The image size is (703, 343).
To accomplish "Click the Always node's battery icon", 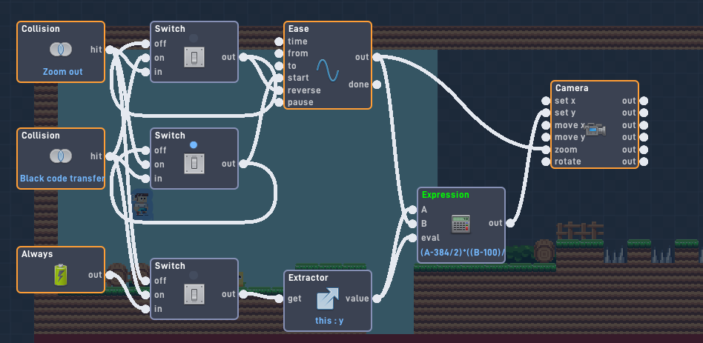I will 61,275.
